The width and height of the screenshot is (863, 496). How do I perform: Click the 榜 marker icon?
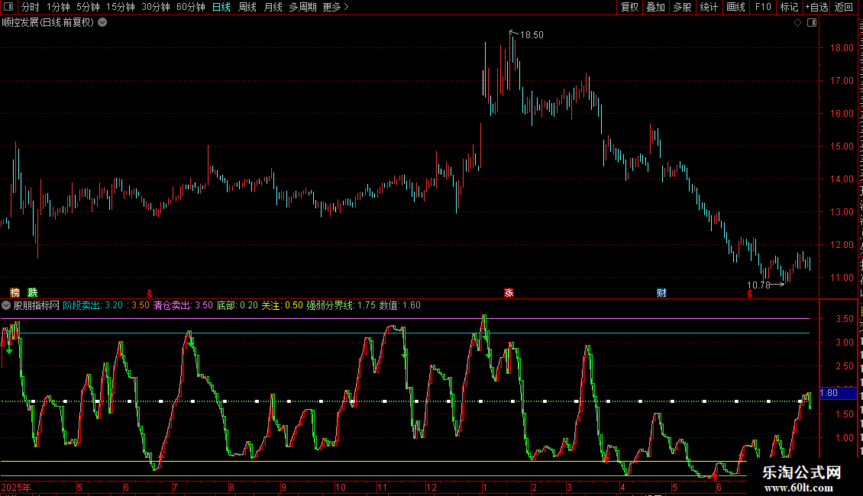point(15,292)
